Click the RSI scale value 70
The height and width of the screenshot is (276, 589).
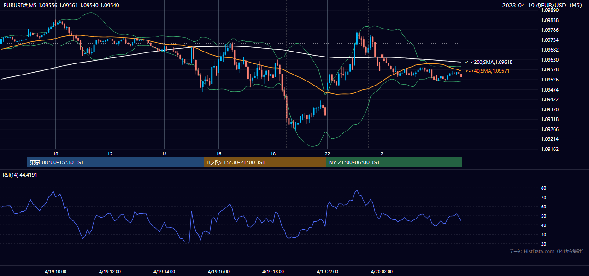tap(544, 197)
